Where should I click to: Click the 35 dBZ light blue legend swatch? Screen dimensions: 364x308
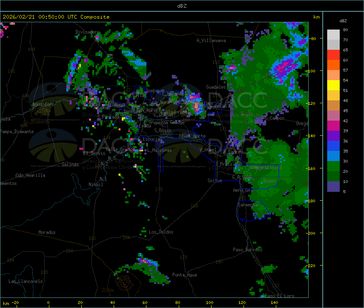333,156
